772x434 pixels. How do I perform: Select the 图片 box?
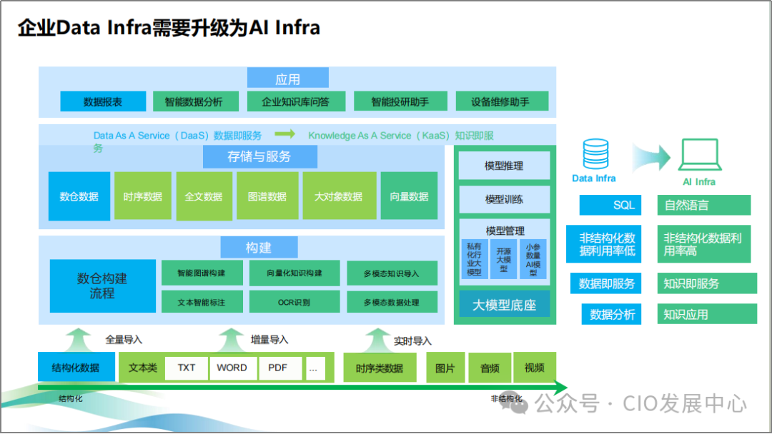point(445,367)
